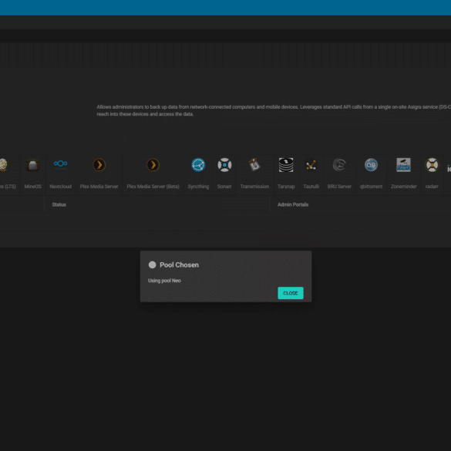
Task: Pick the Sonarr plugin icon
Action: click(x=224, y=165)
